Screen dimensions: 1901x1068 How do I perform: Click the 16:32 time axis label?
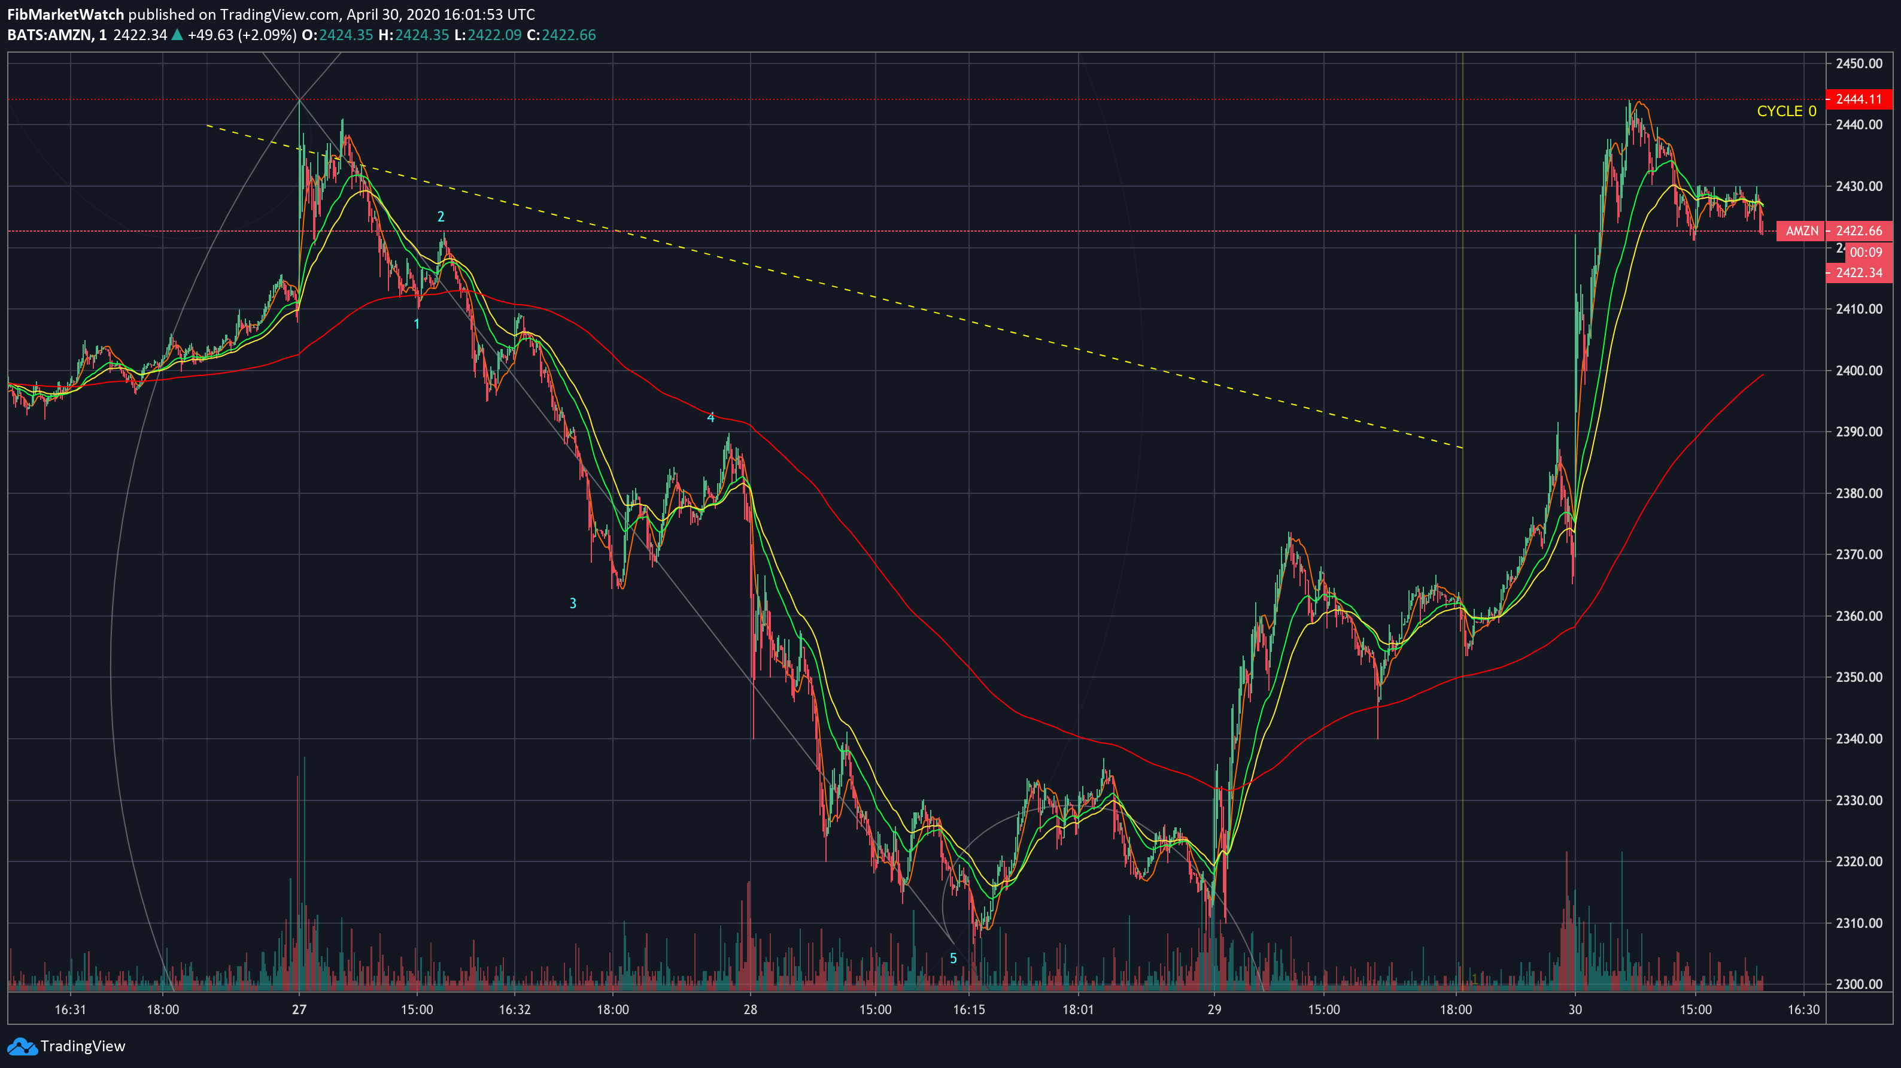tap(514, 1009)
